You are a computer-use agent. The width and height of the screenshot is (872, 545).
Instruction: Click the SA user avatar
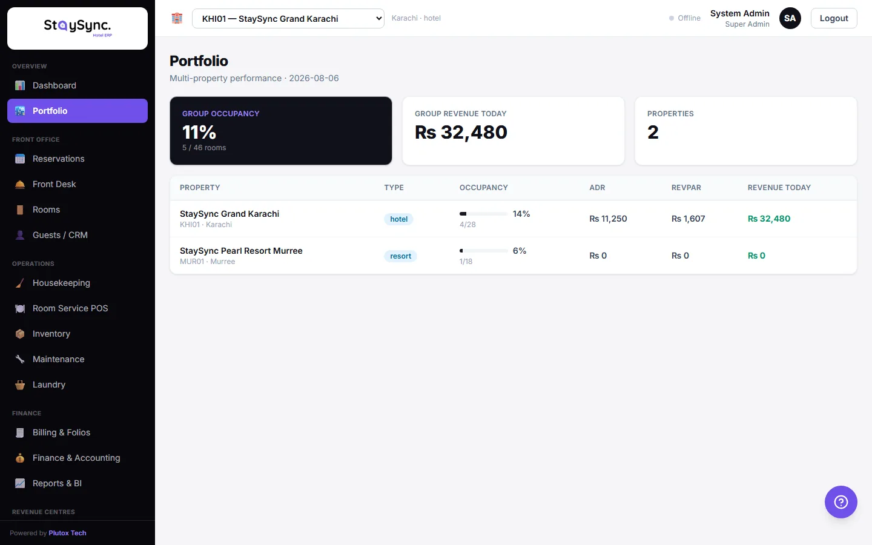[x=790, y=18]
